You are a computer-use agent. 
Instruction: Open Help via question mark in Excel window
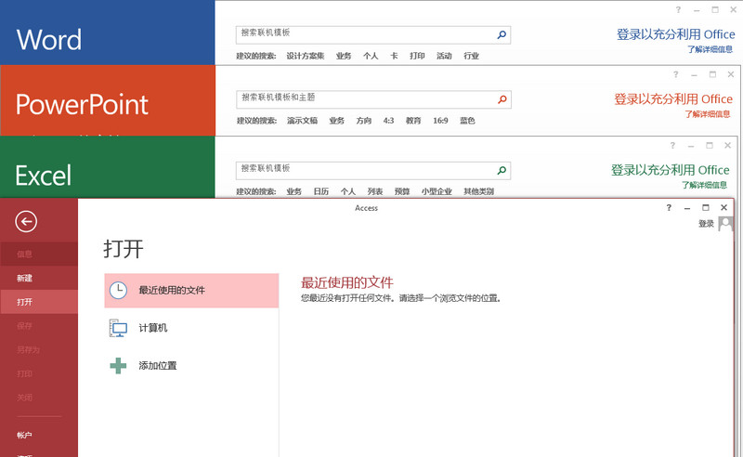pos(672,146)
